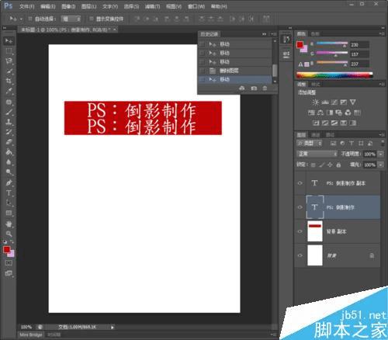388x340 pixels.
Task: Open the layer filter type dropdown
Action: (x=310, y=143)
